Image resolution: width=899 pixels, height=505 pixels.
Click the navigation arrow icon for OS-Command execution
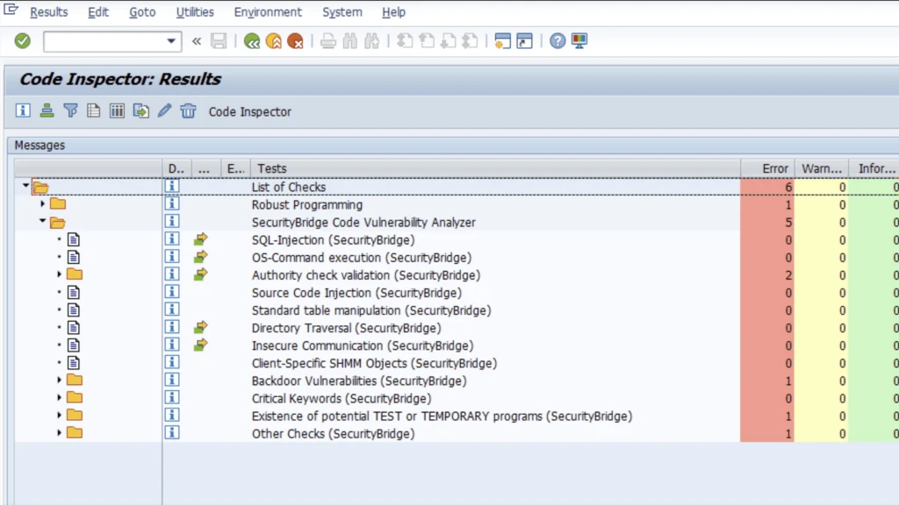coord(200,257)
